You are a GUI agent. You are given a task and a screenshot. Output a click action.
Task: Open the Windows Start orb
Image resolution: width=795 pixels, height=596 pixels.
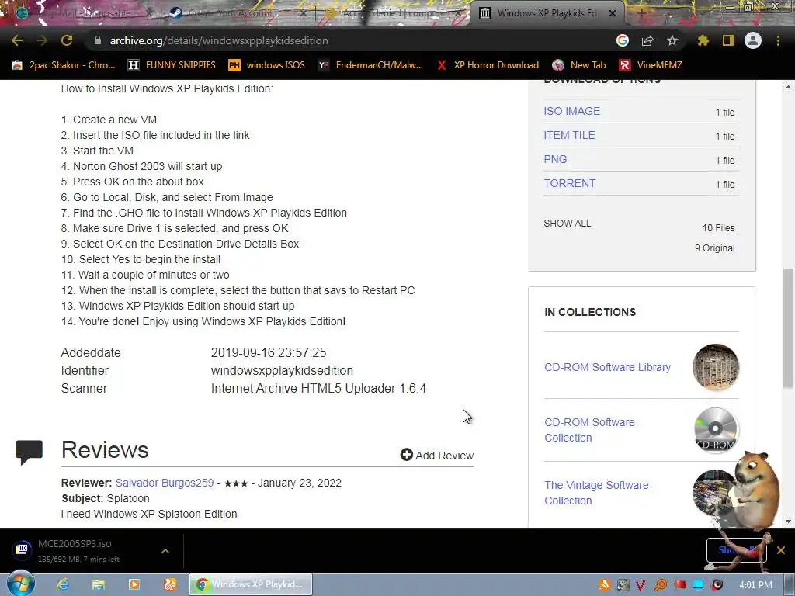tap(20, 584)
